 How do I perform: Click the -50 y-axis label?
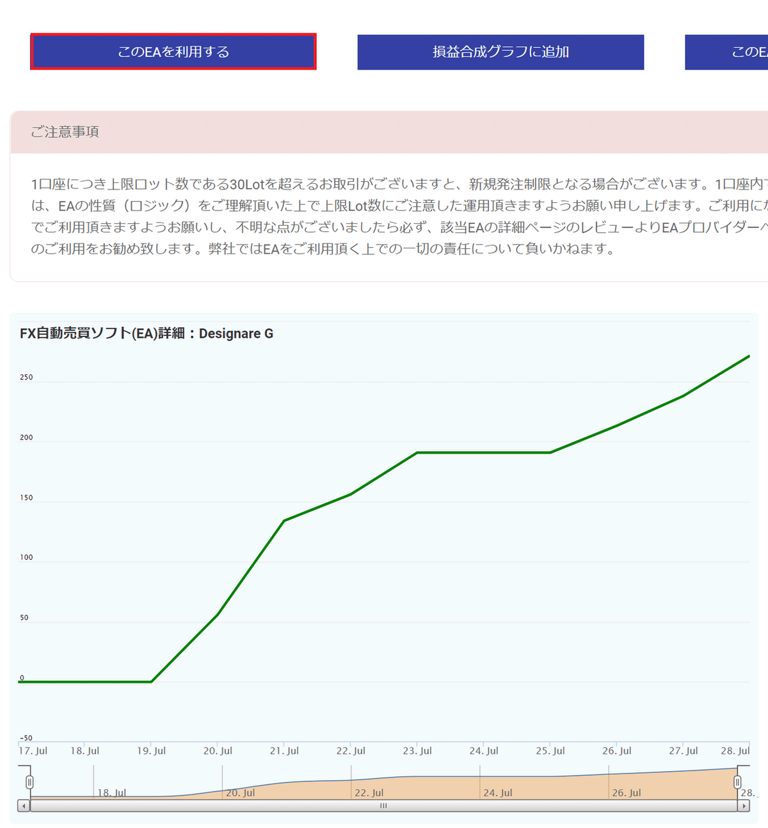[x=26, y=738]
